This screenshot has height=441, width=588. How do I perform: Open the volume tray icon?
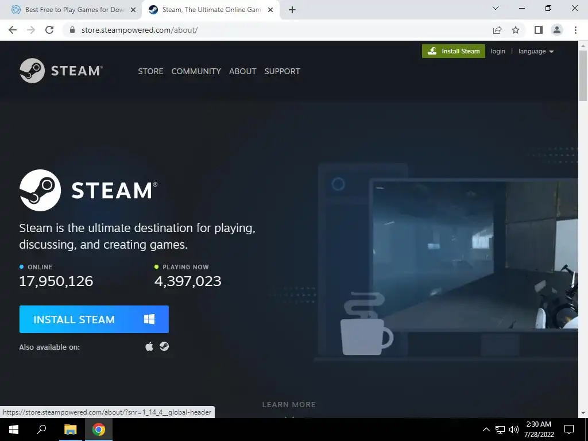[514, 430]
